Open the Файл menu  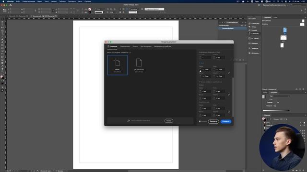[x=18, y=1]
